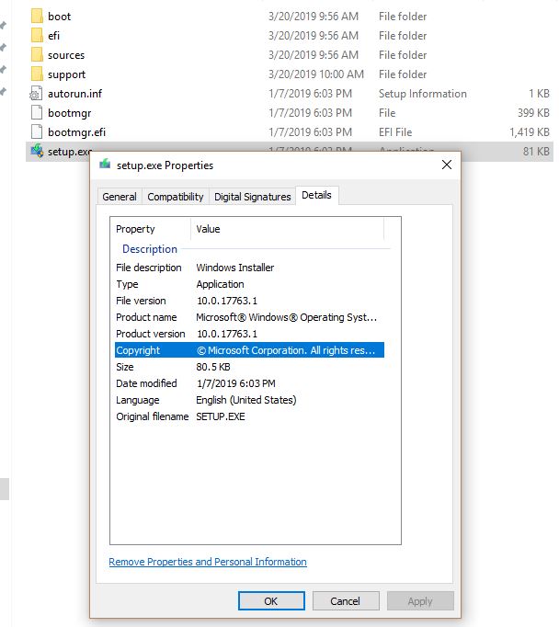The height and width of the screenshot is (627, 559).
Task: Close the setup.exe Properties dialog
Action: point(447,165)
